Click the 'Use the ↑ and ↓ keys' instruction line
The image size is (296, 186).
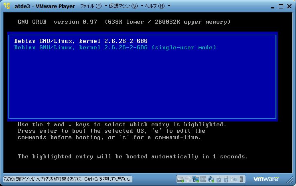[122, 125]
